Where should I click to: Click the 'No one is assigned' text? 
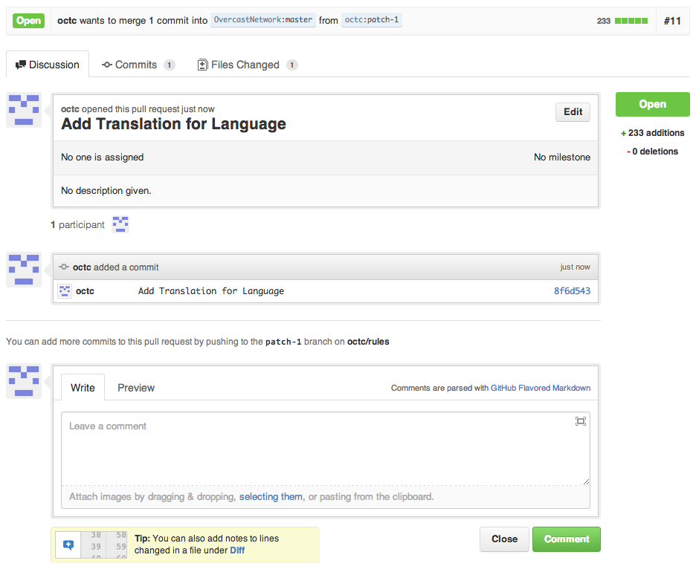point(102,157)
